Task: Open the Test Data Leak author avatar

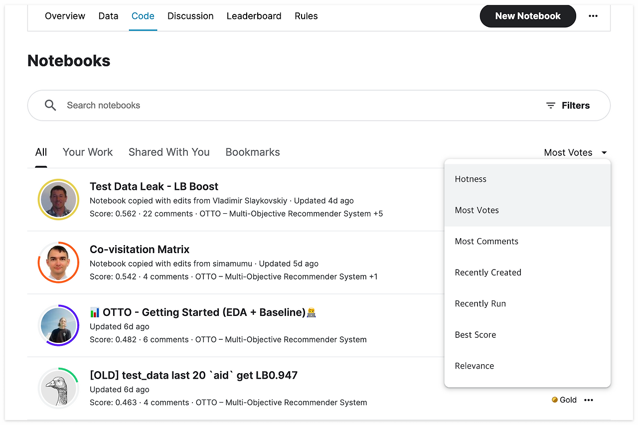Action: (x=58, y=200)
